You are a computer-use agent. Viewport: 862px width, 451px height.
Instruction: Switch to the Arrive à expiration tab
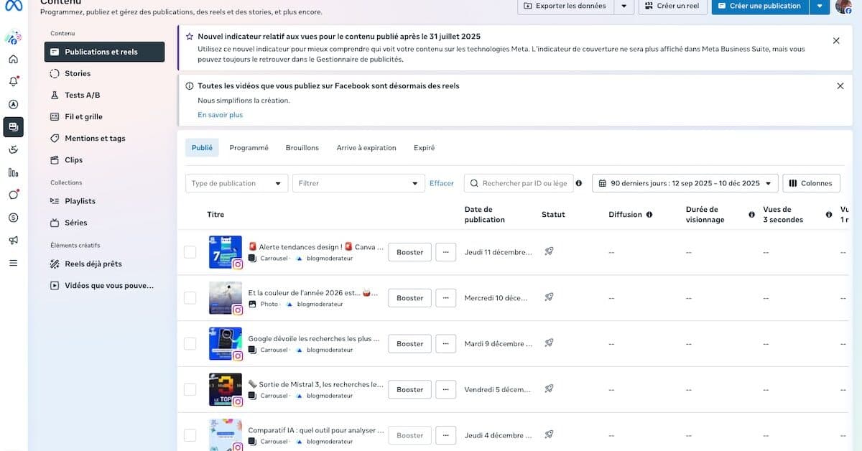[366, 148]
